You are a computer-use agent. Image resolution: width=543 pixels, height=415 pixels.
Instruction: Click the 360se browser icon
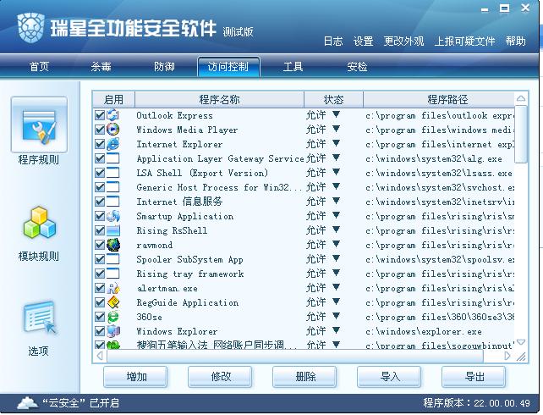(x=112, y=317)
